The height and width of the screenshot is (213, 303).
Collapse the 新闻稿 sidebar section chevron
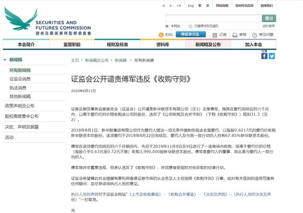click(x=5, y=60)
